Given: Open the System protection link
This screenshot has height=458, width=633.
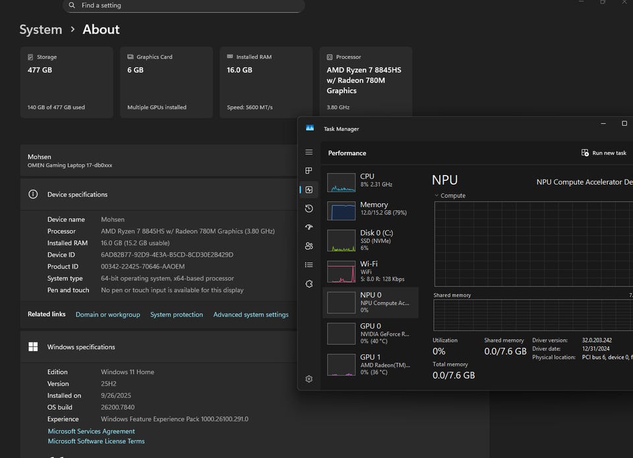Looking at the screenshot, I should (x=177, y=315).
